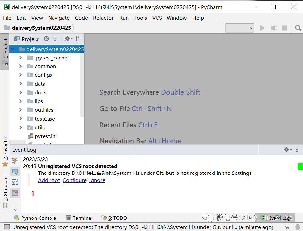Image resolution: width=303 pixels, height=231 pixels.
Task: Select the testCase folder name
Action: click(45, 119)
